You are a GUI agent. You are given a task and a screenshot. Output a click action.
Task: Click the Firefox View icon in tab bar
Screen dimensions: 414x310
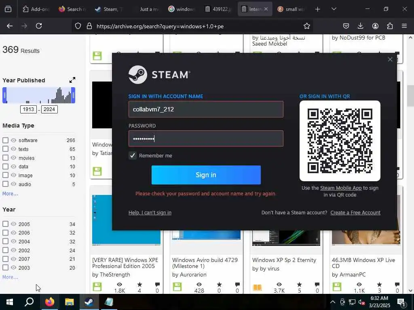[x=8, y=9]
